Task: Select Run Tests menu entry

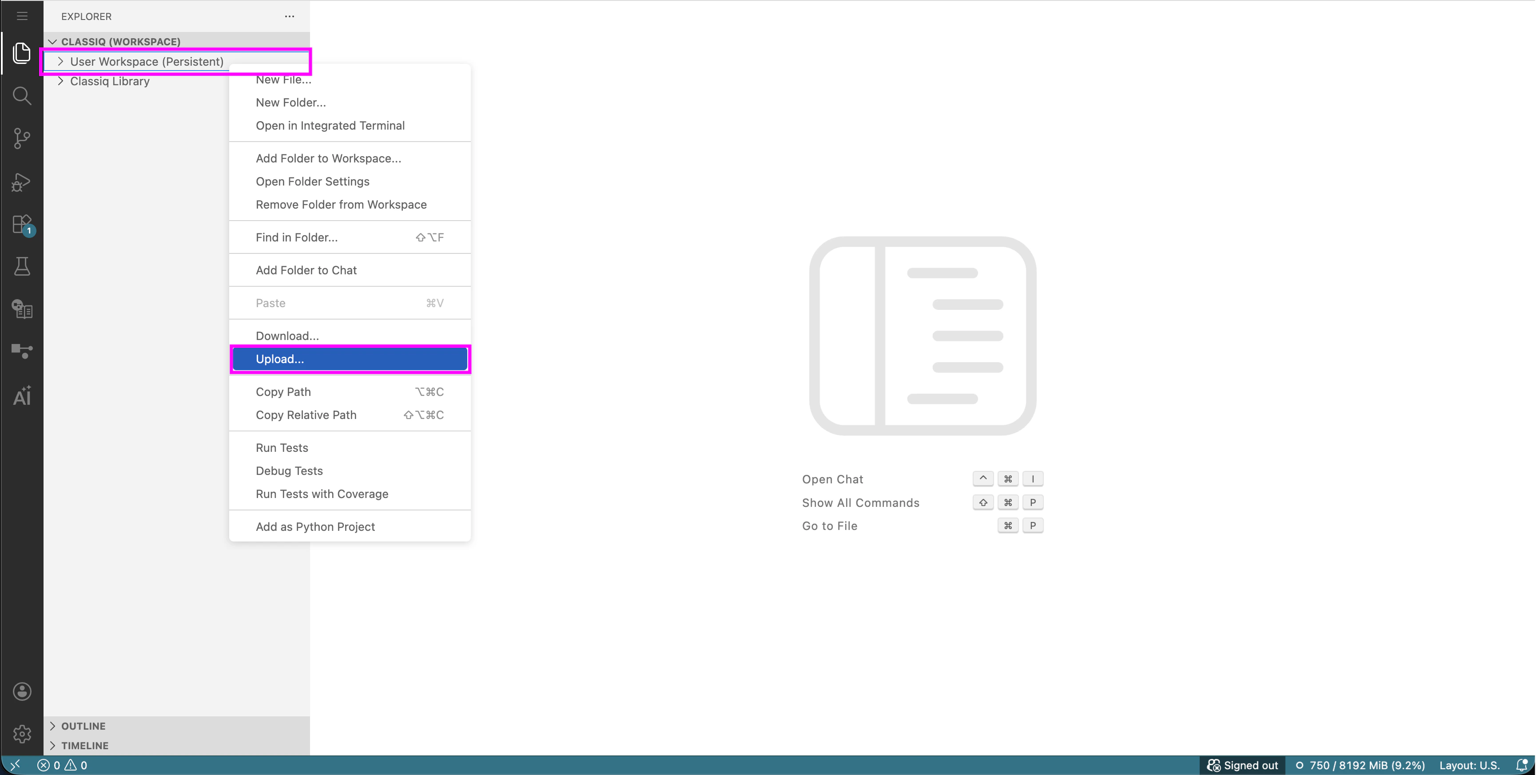Action: click(x=350, y=448)
